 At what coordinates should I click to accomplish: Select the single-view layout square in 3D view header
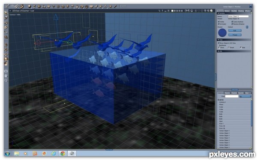coord(172,11)
